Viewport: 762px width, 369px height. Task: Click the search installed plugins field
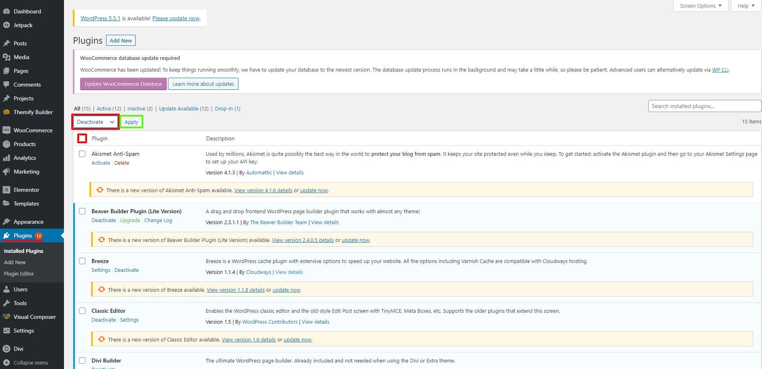pos(704,106)
